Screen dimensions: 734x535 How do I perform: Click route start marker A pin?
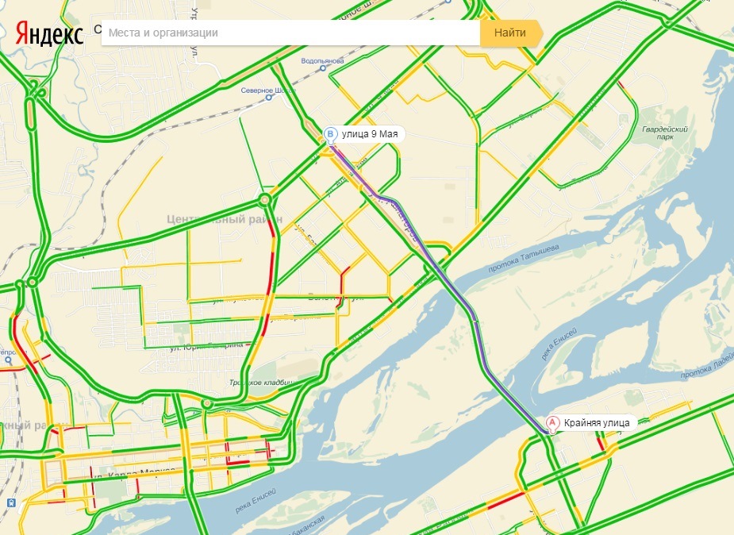click(552, 425)
